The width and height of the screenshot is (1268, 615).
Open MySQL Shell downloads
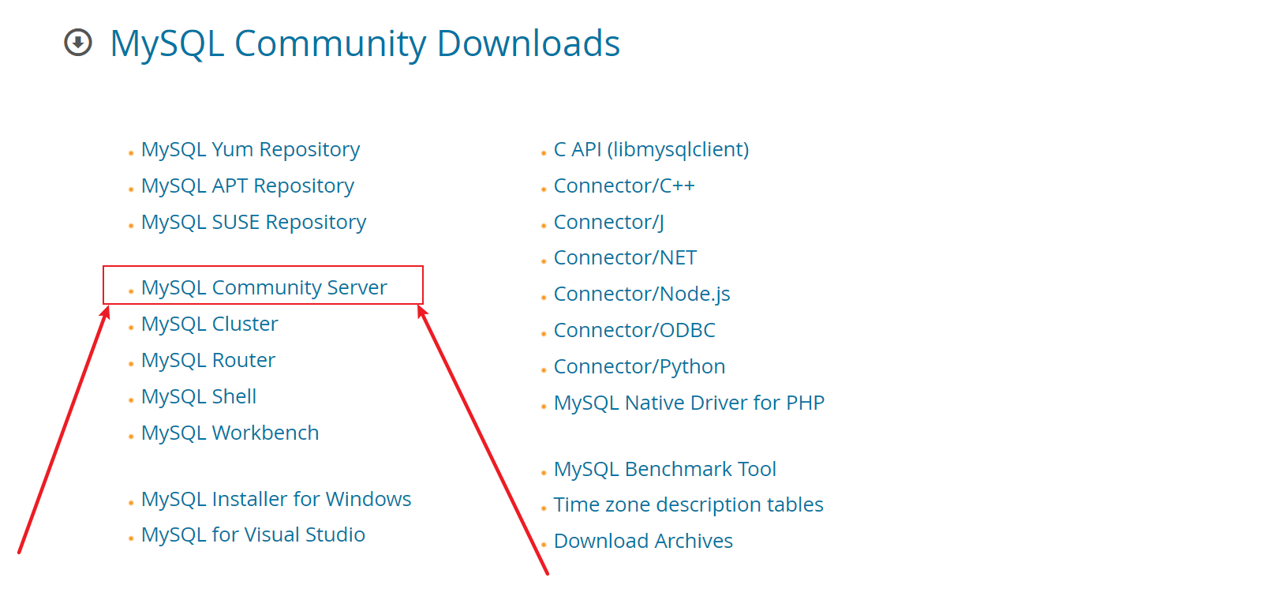coord(199,396)
